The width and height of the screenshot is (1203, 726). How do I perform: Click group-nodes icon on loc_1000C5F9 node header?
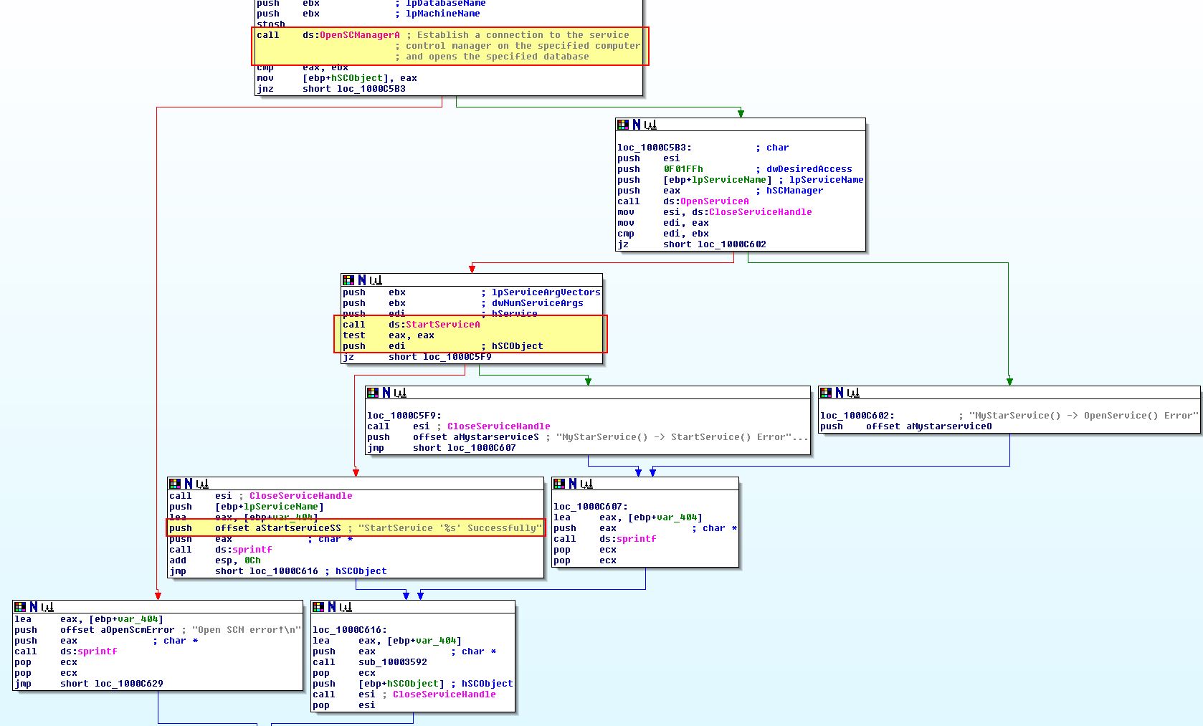coord(400,393)
